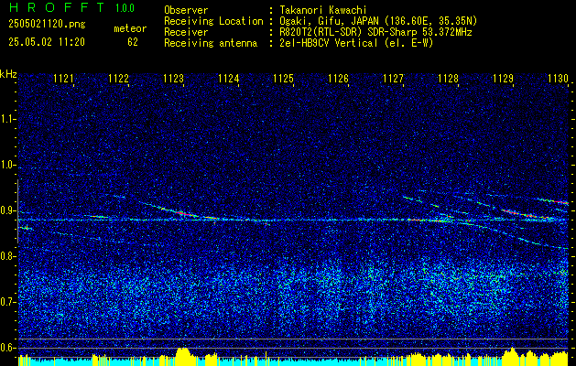Click the HROFFT program title text
The image size is (576, 366).
pos(57,7)
